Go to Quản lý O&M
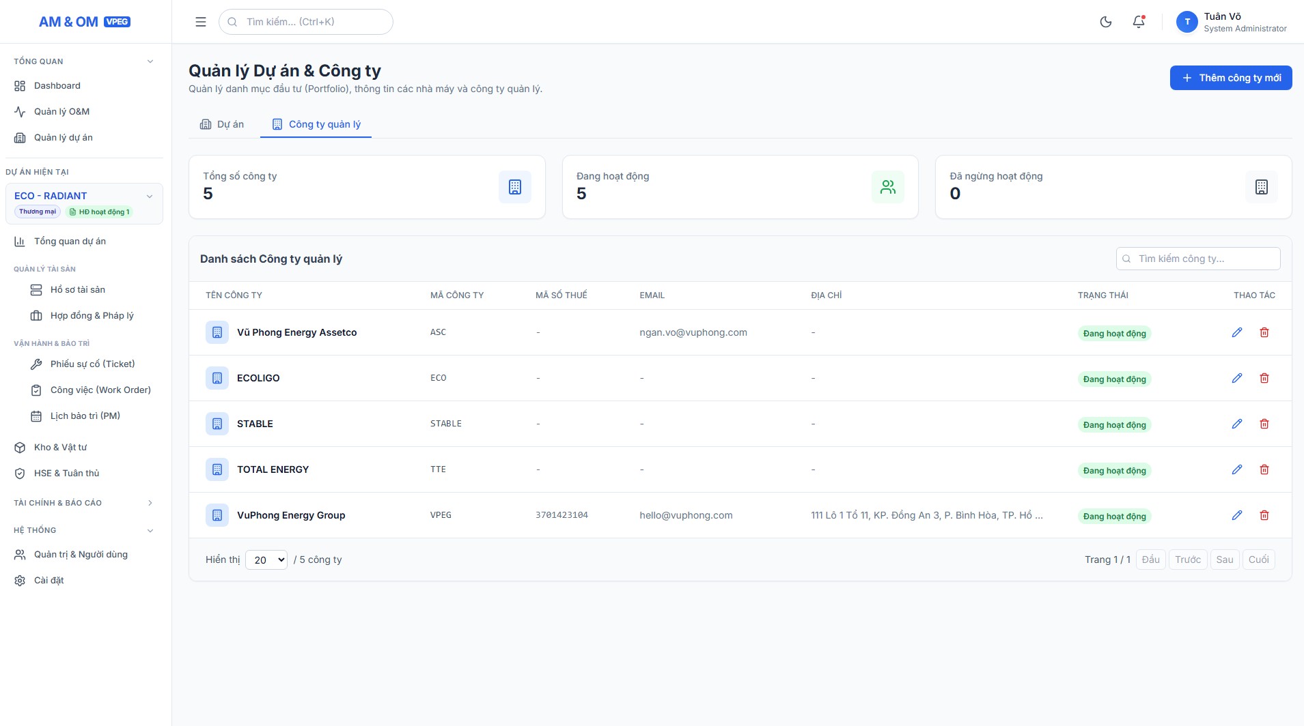 pos(85,112)
